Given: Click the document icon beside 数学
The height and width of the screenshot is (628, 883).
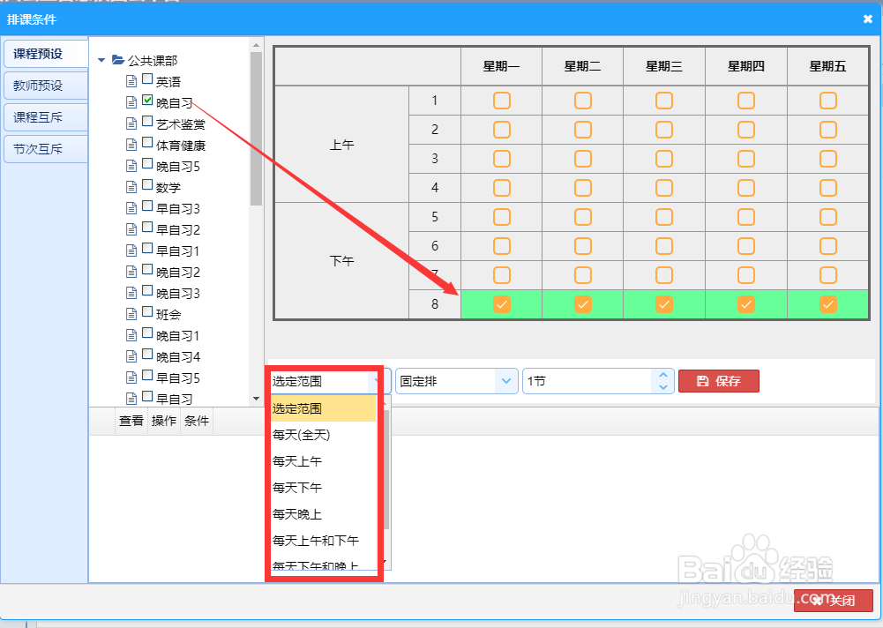Looking at the screenshot, I should (132, 187).
